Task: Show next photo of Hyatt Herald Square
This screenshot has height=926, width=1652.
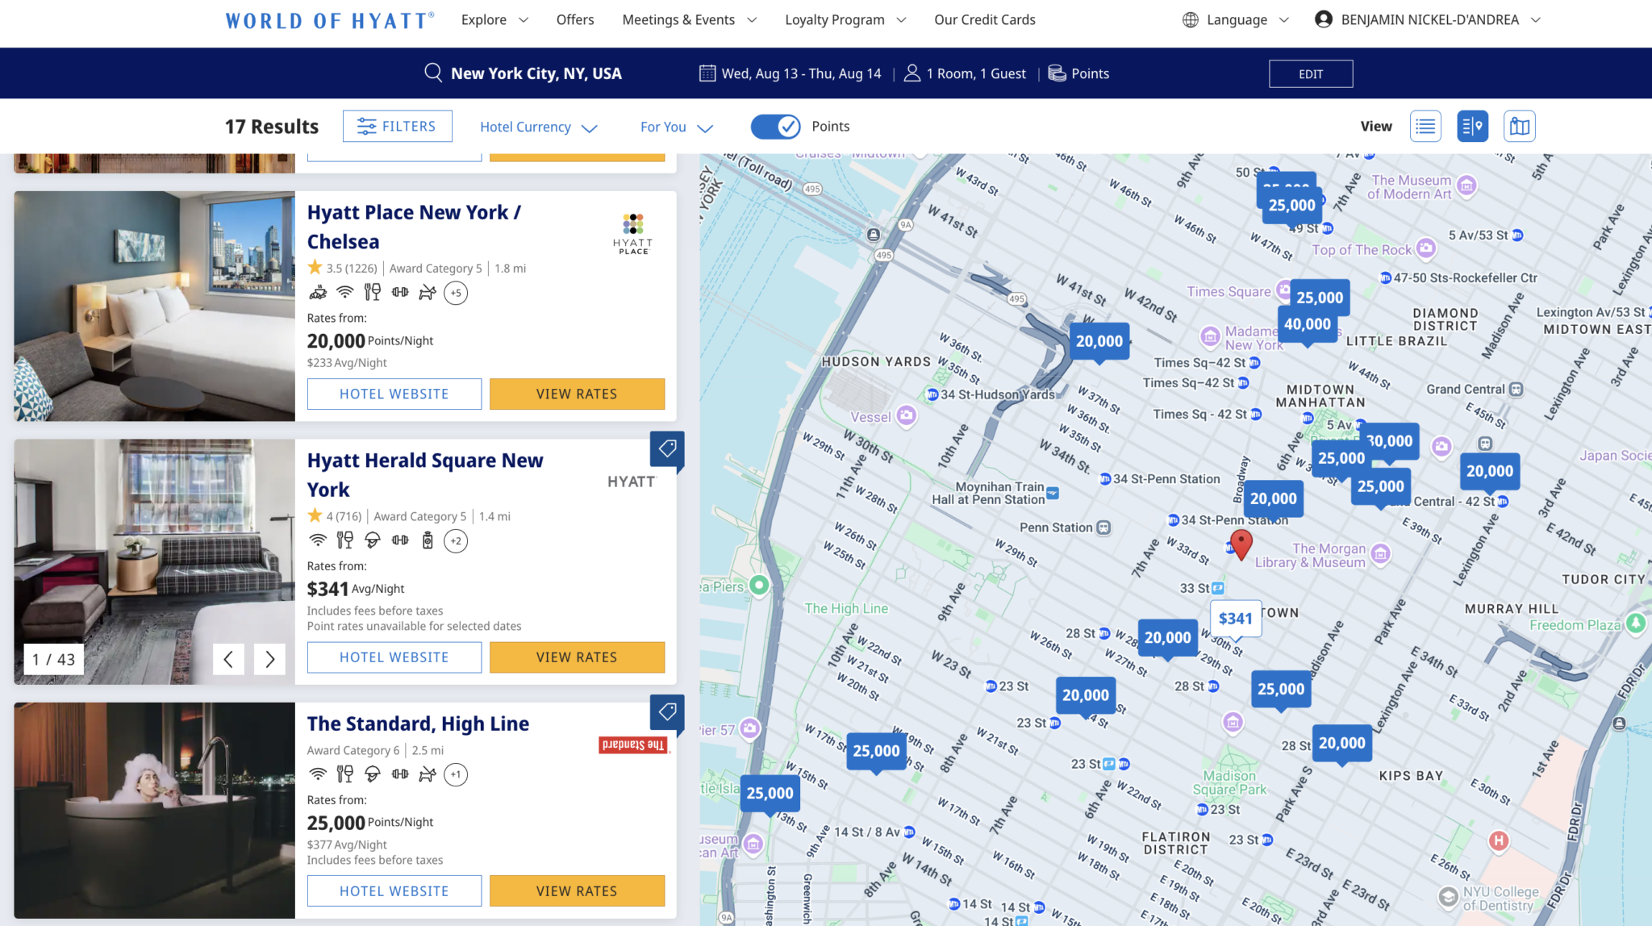Action: [269, 659]
